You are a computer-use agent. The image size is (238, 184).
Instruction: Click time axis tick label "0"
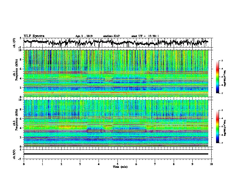tap(24, 164)
